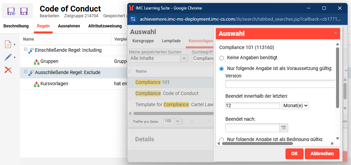Collapse the 'Ausschließende Regel: Exclude' tree node
The height and width of the screenshot is (165, 351).
tap(25, 72)
